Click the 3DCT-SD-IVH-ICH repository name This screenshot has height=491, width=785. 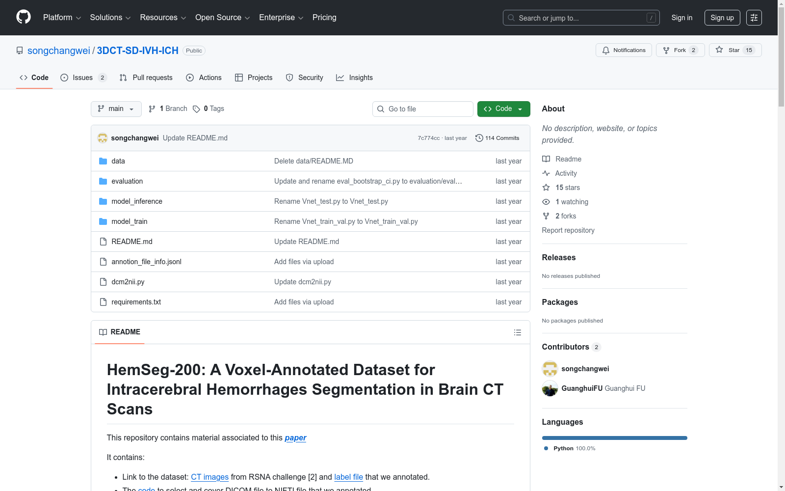138,51
